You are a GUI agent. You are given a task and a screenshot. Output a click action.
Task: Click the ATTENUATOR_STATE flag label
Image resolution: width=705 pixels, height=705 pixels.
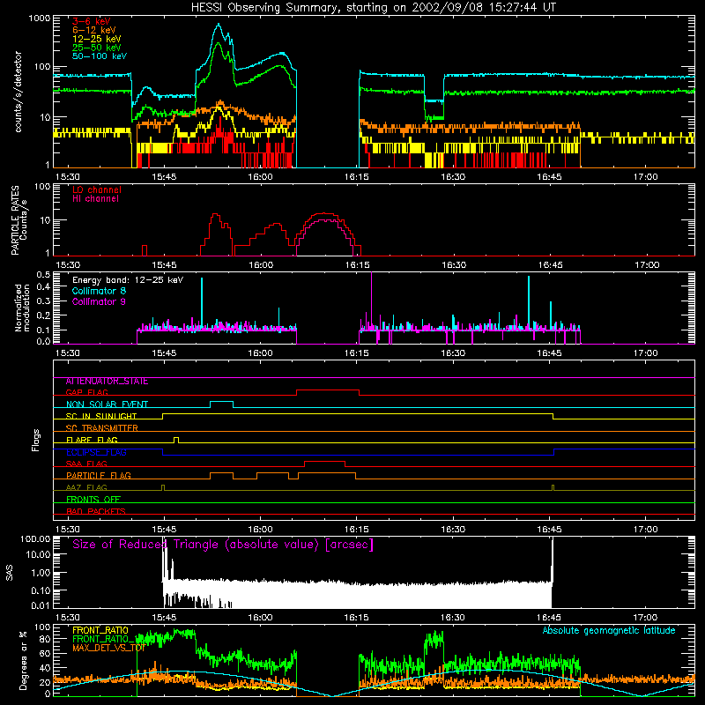(x=107, y=382)
